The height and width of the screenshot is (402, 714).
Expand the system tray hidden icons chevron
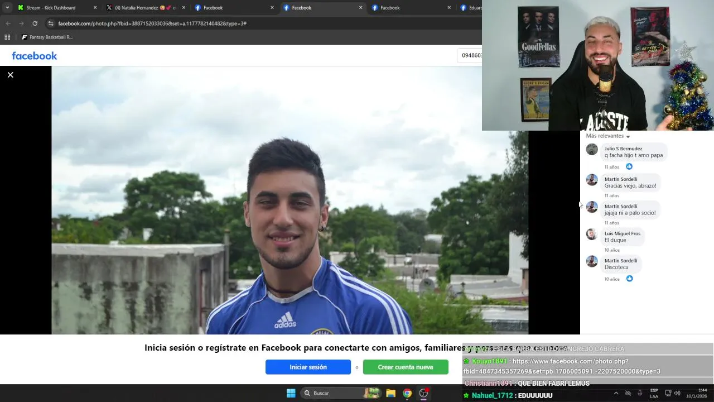point(616,393)
